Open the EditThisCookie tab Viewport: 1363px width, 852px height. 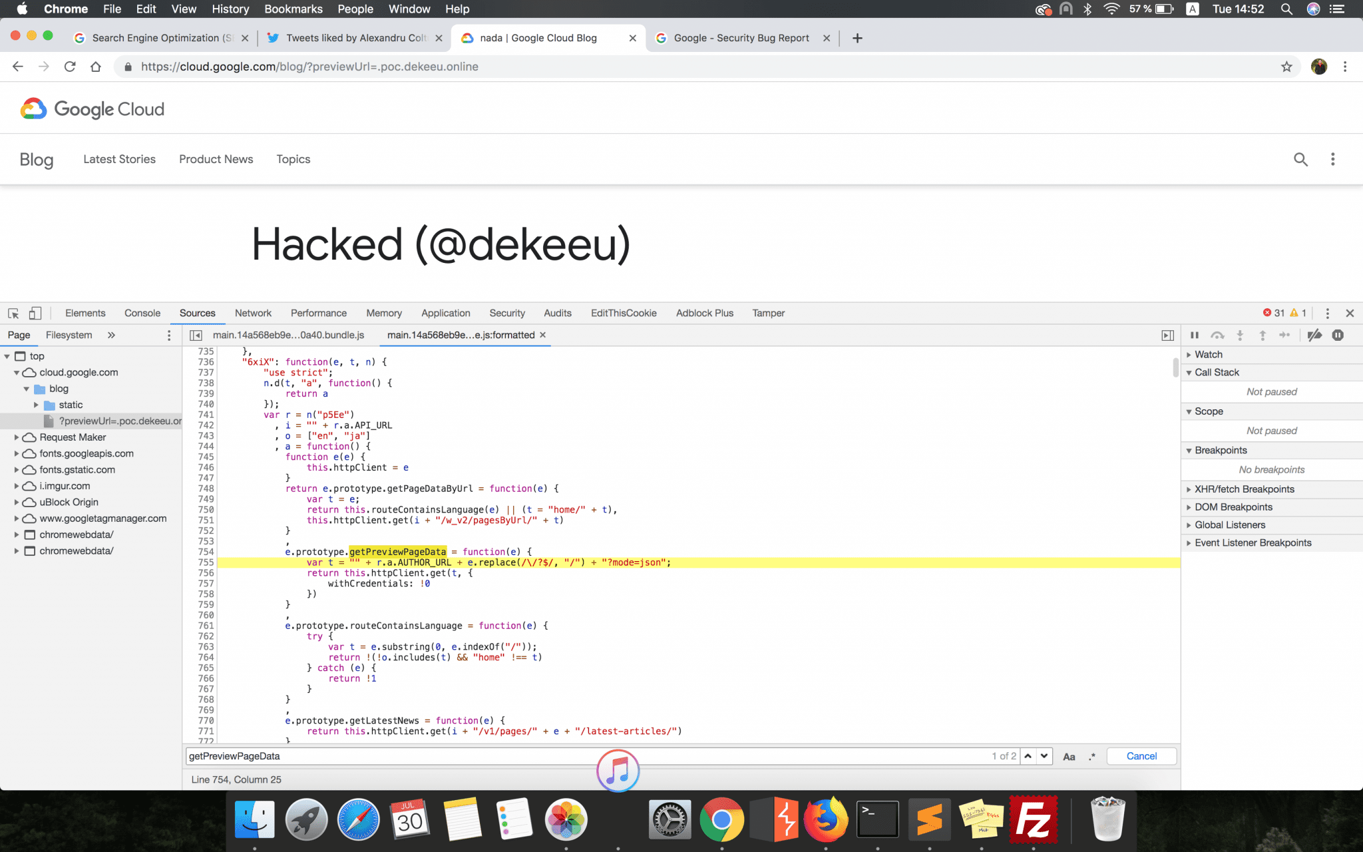pyautogui.click(x=624, y=313)
